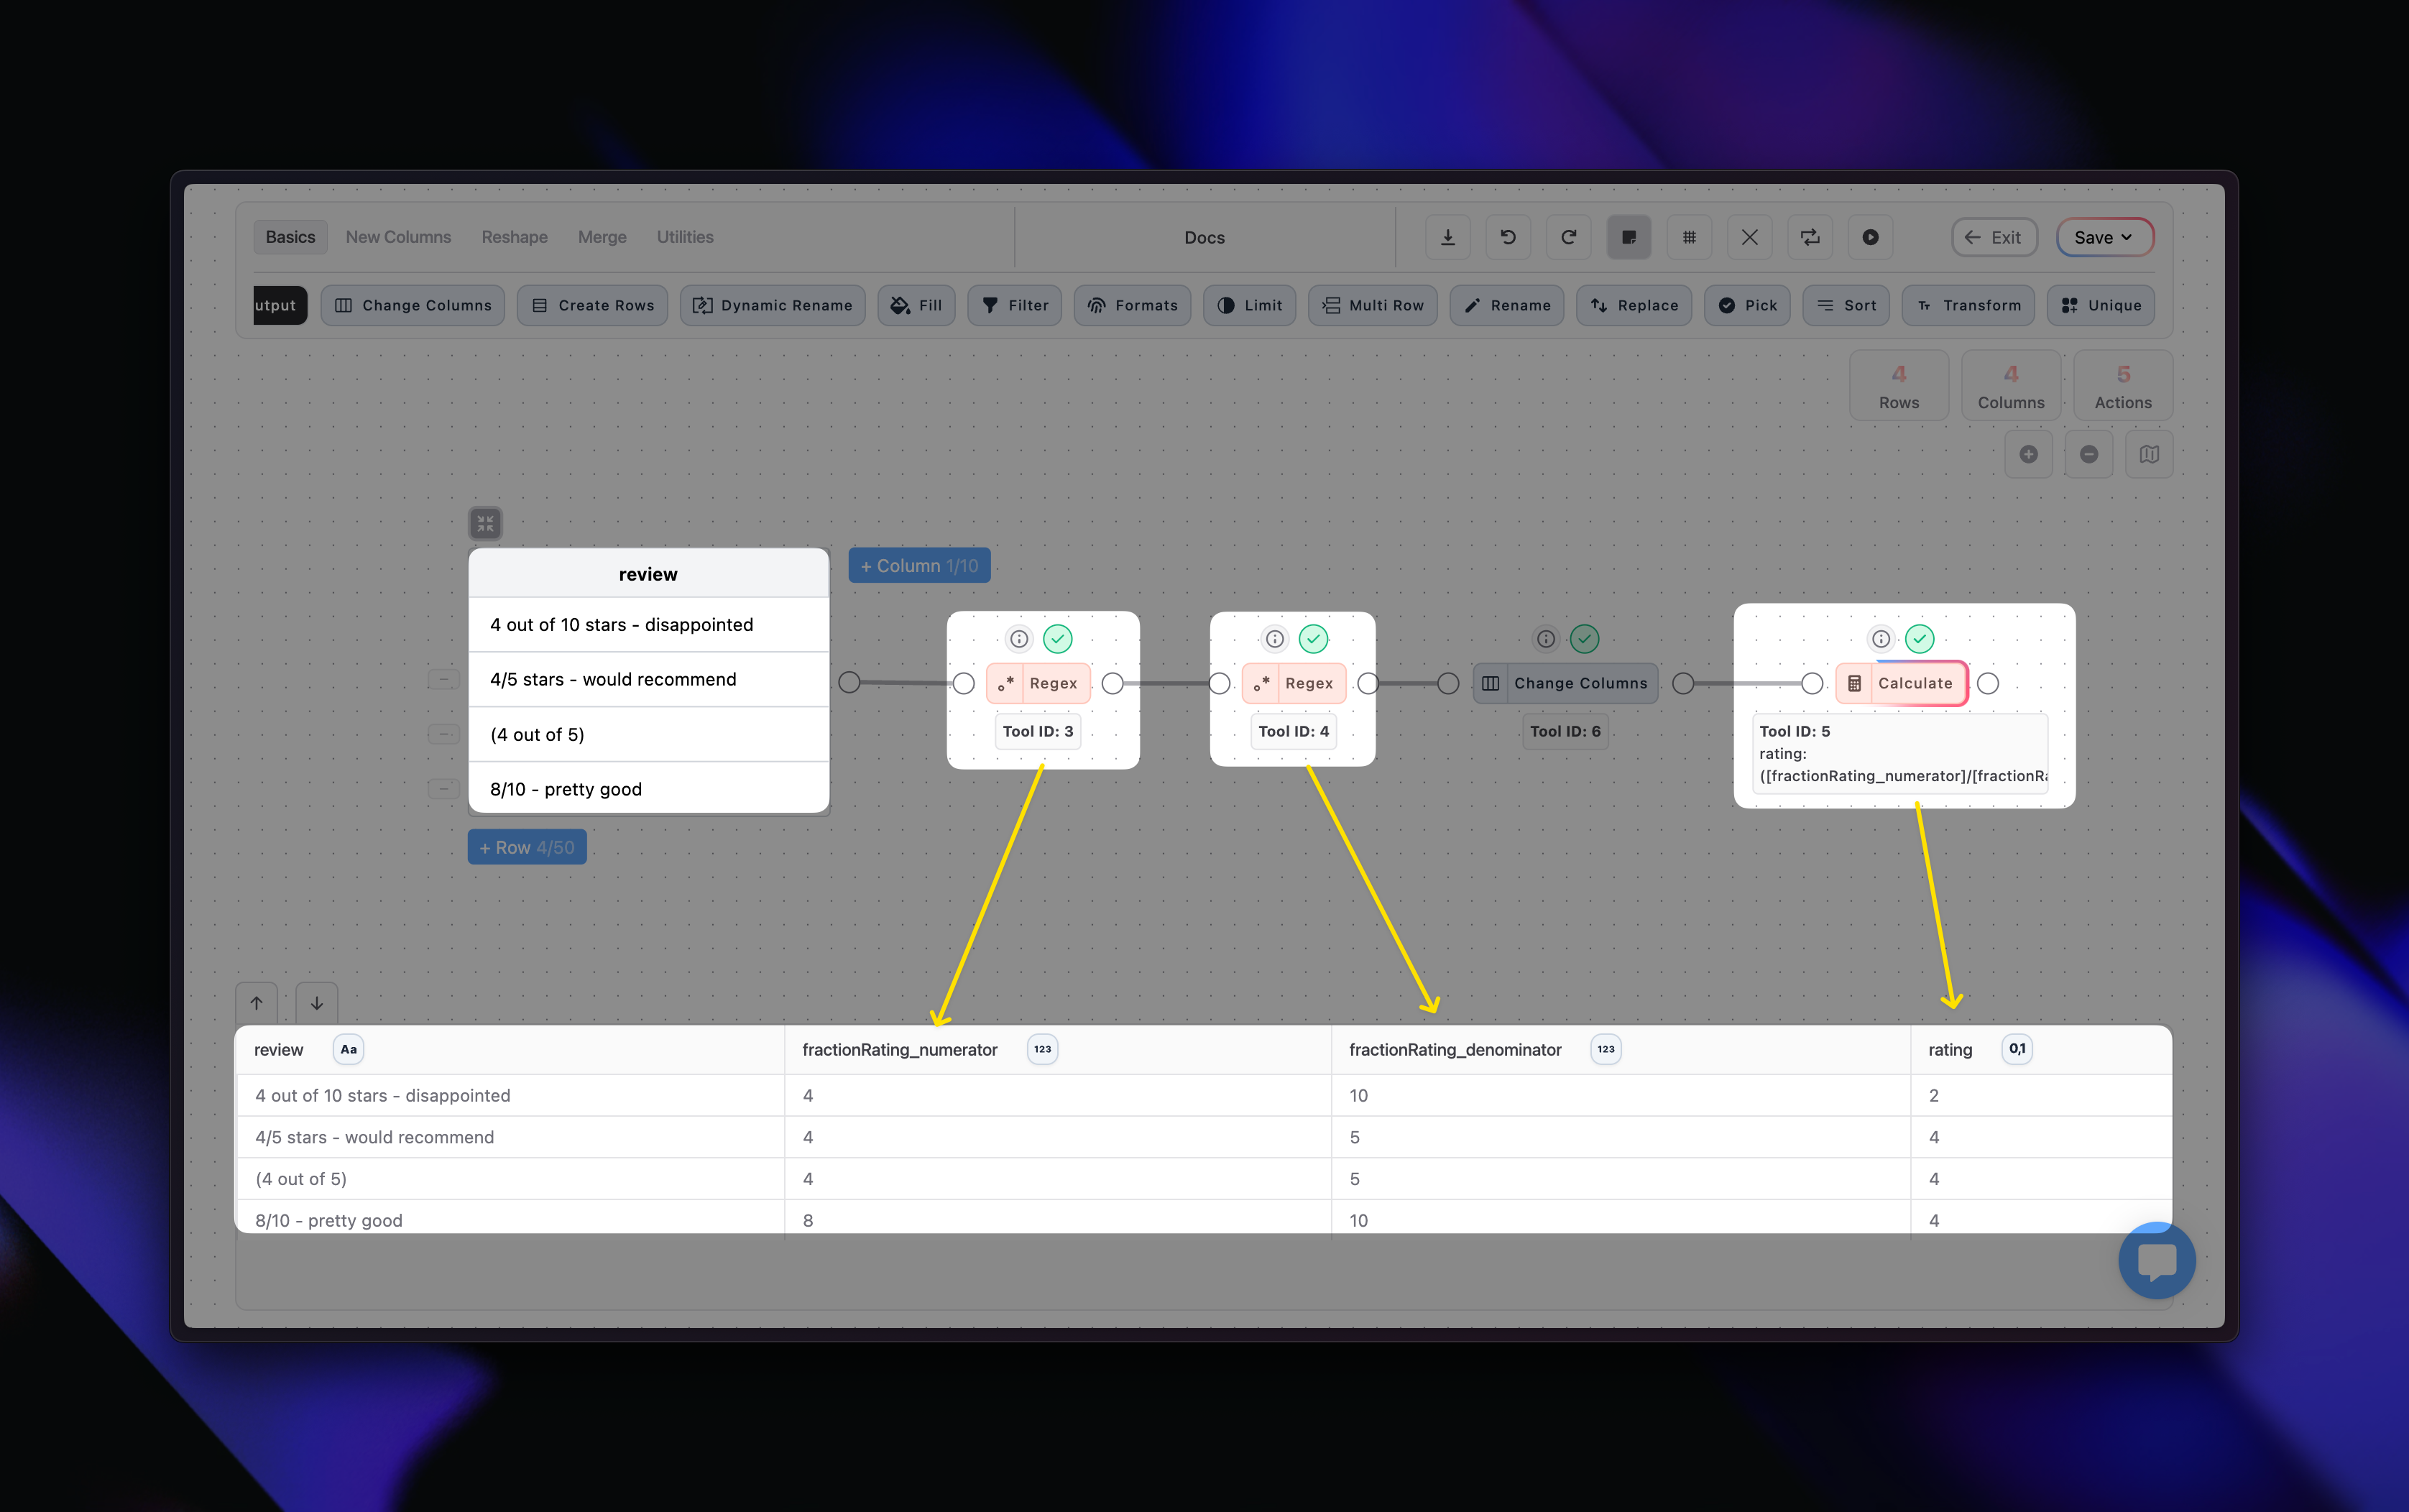Click info icon above Calculate node

1881,639
